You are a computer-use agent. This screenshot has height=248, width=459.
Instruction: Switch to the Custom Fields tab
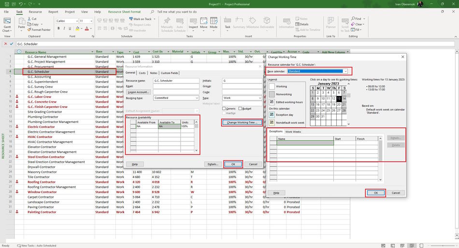169,73
